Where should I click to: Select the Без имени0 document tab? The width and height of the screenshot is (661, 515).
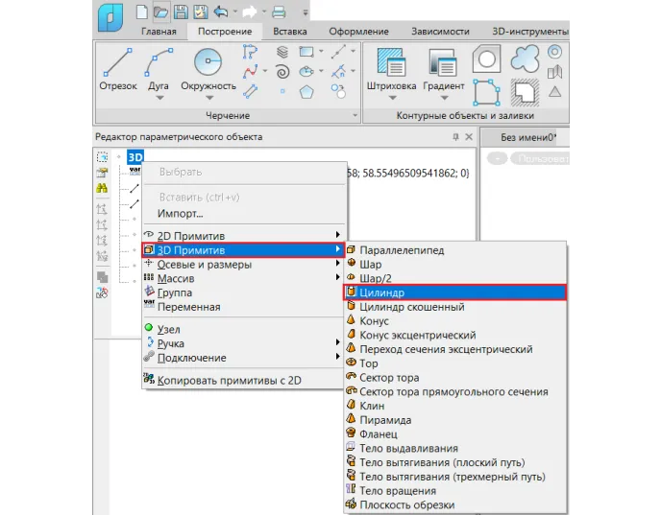point(528,137)
